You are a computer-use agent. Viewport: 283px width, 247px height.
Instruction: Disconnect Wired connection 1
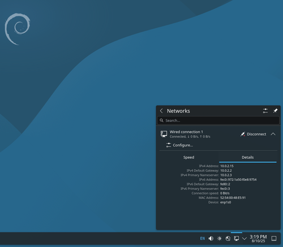tap(253, 134)
